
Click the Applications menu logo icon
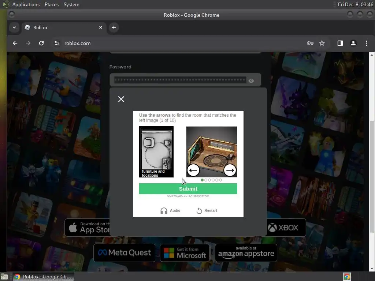click(x=6, y=4)
